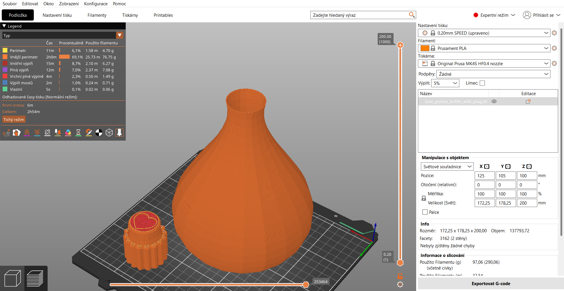Open printer settings gear next to MK4S
This screenshot has width=564, height=291.
pos(554,63)
